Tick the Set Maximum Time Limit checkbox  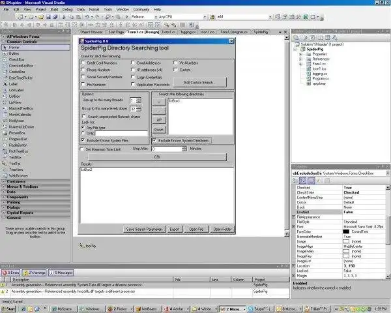click(x=81, y=149)
